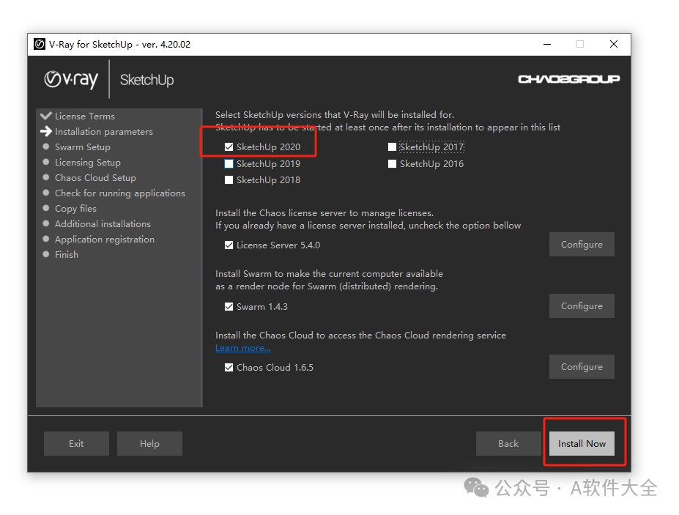679x515 pixels.
Task: Follow the Learn more link
Action: 243,348
